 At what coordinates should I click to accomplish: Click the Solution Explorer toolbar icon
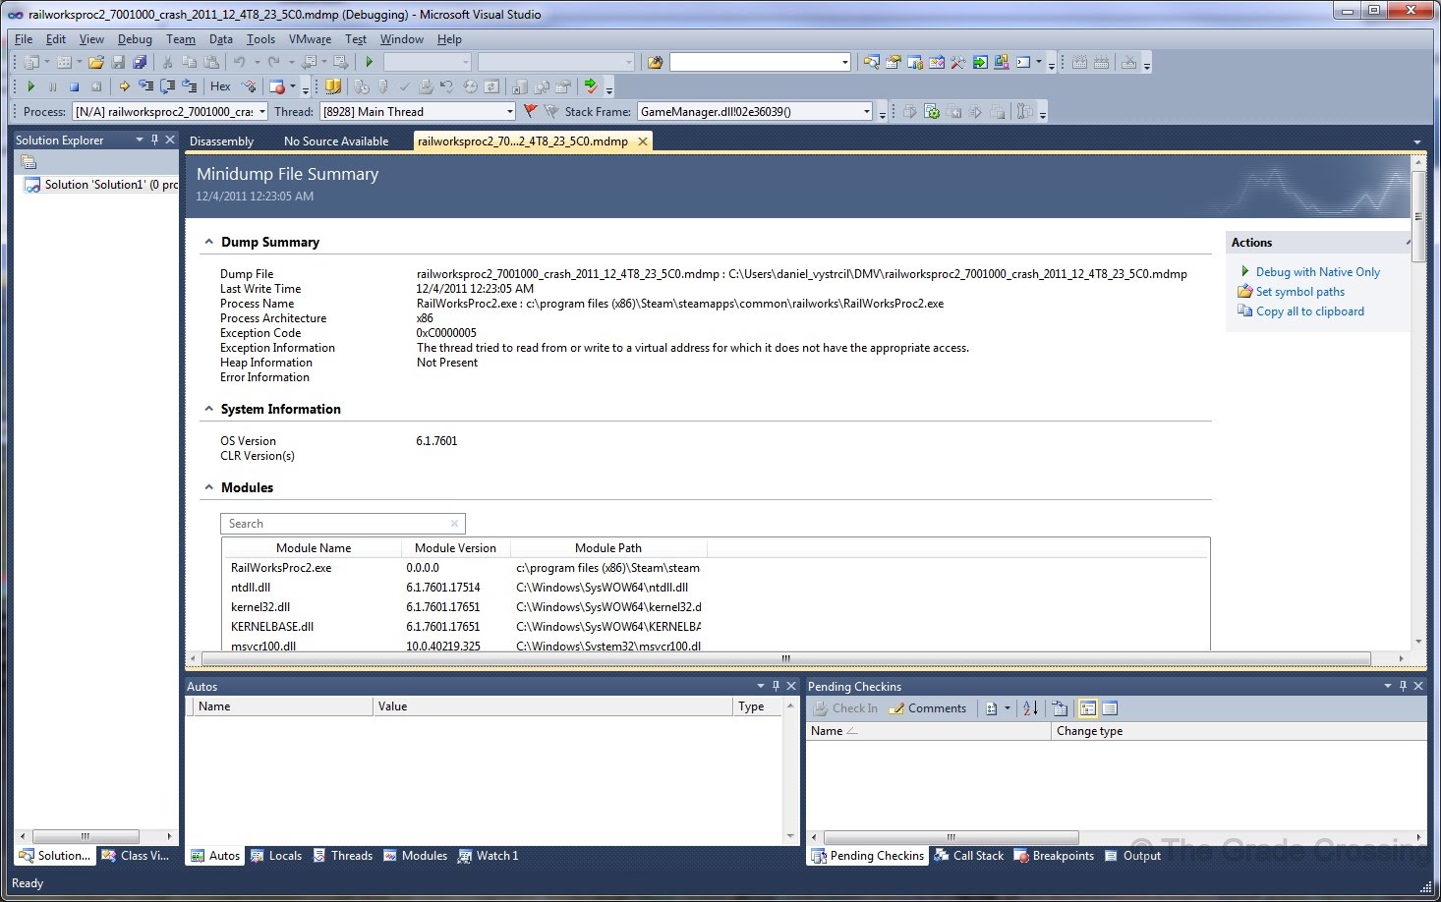pos(872,62)
